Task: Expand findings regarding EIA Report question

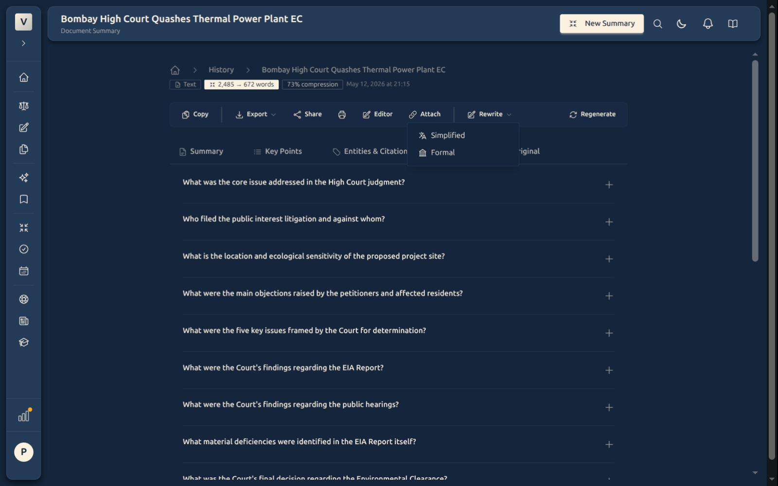Action: point(398,370)
